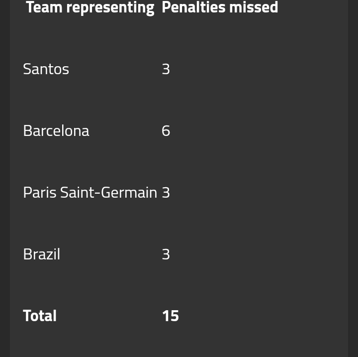Click Santos penalties missed value 3
Image resolution: width=358 pixels, height=357 pixels.
pos(166,69)
